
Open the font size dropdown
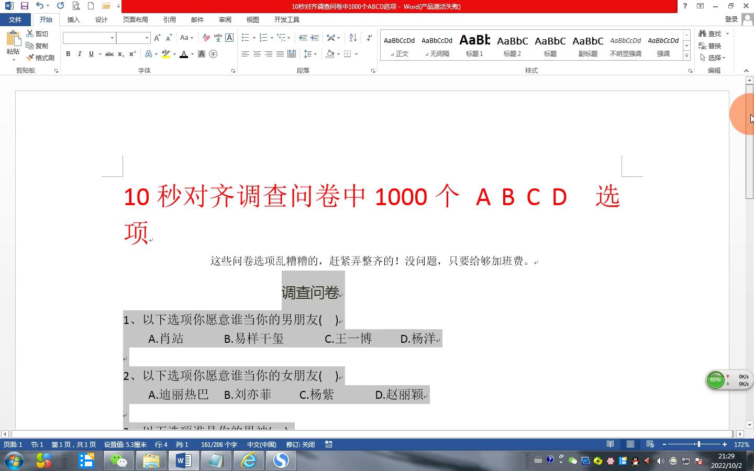pos(147,38)
